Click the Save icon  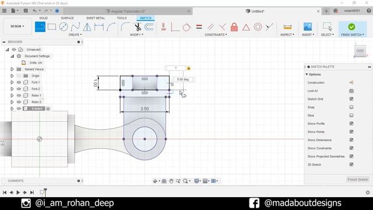pyautogui.click(x=26, y=10)
